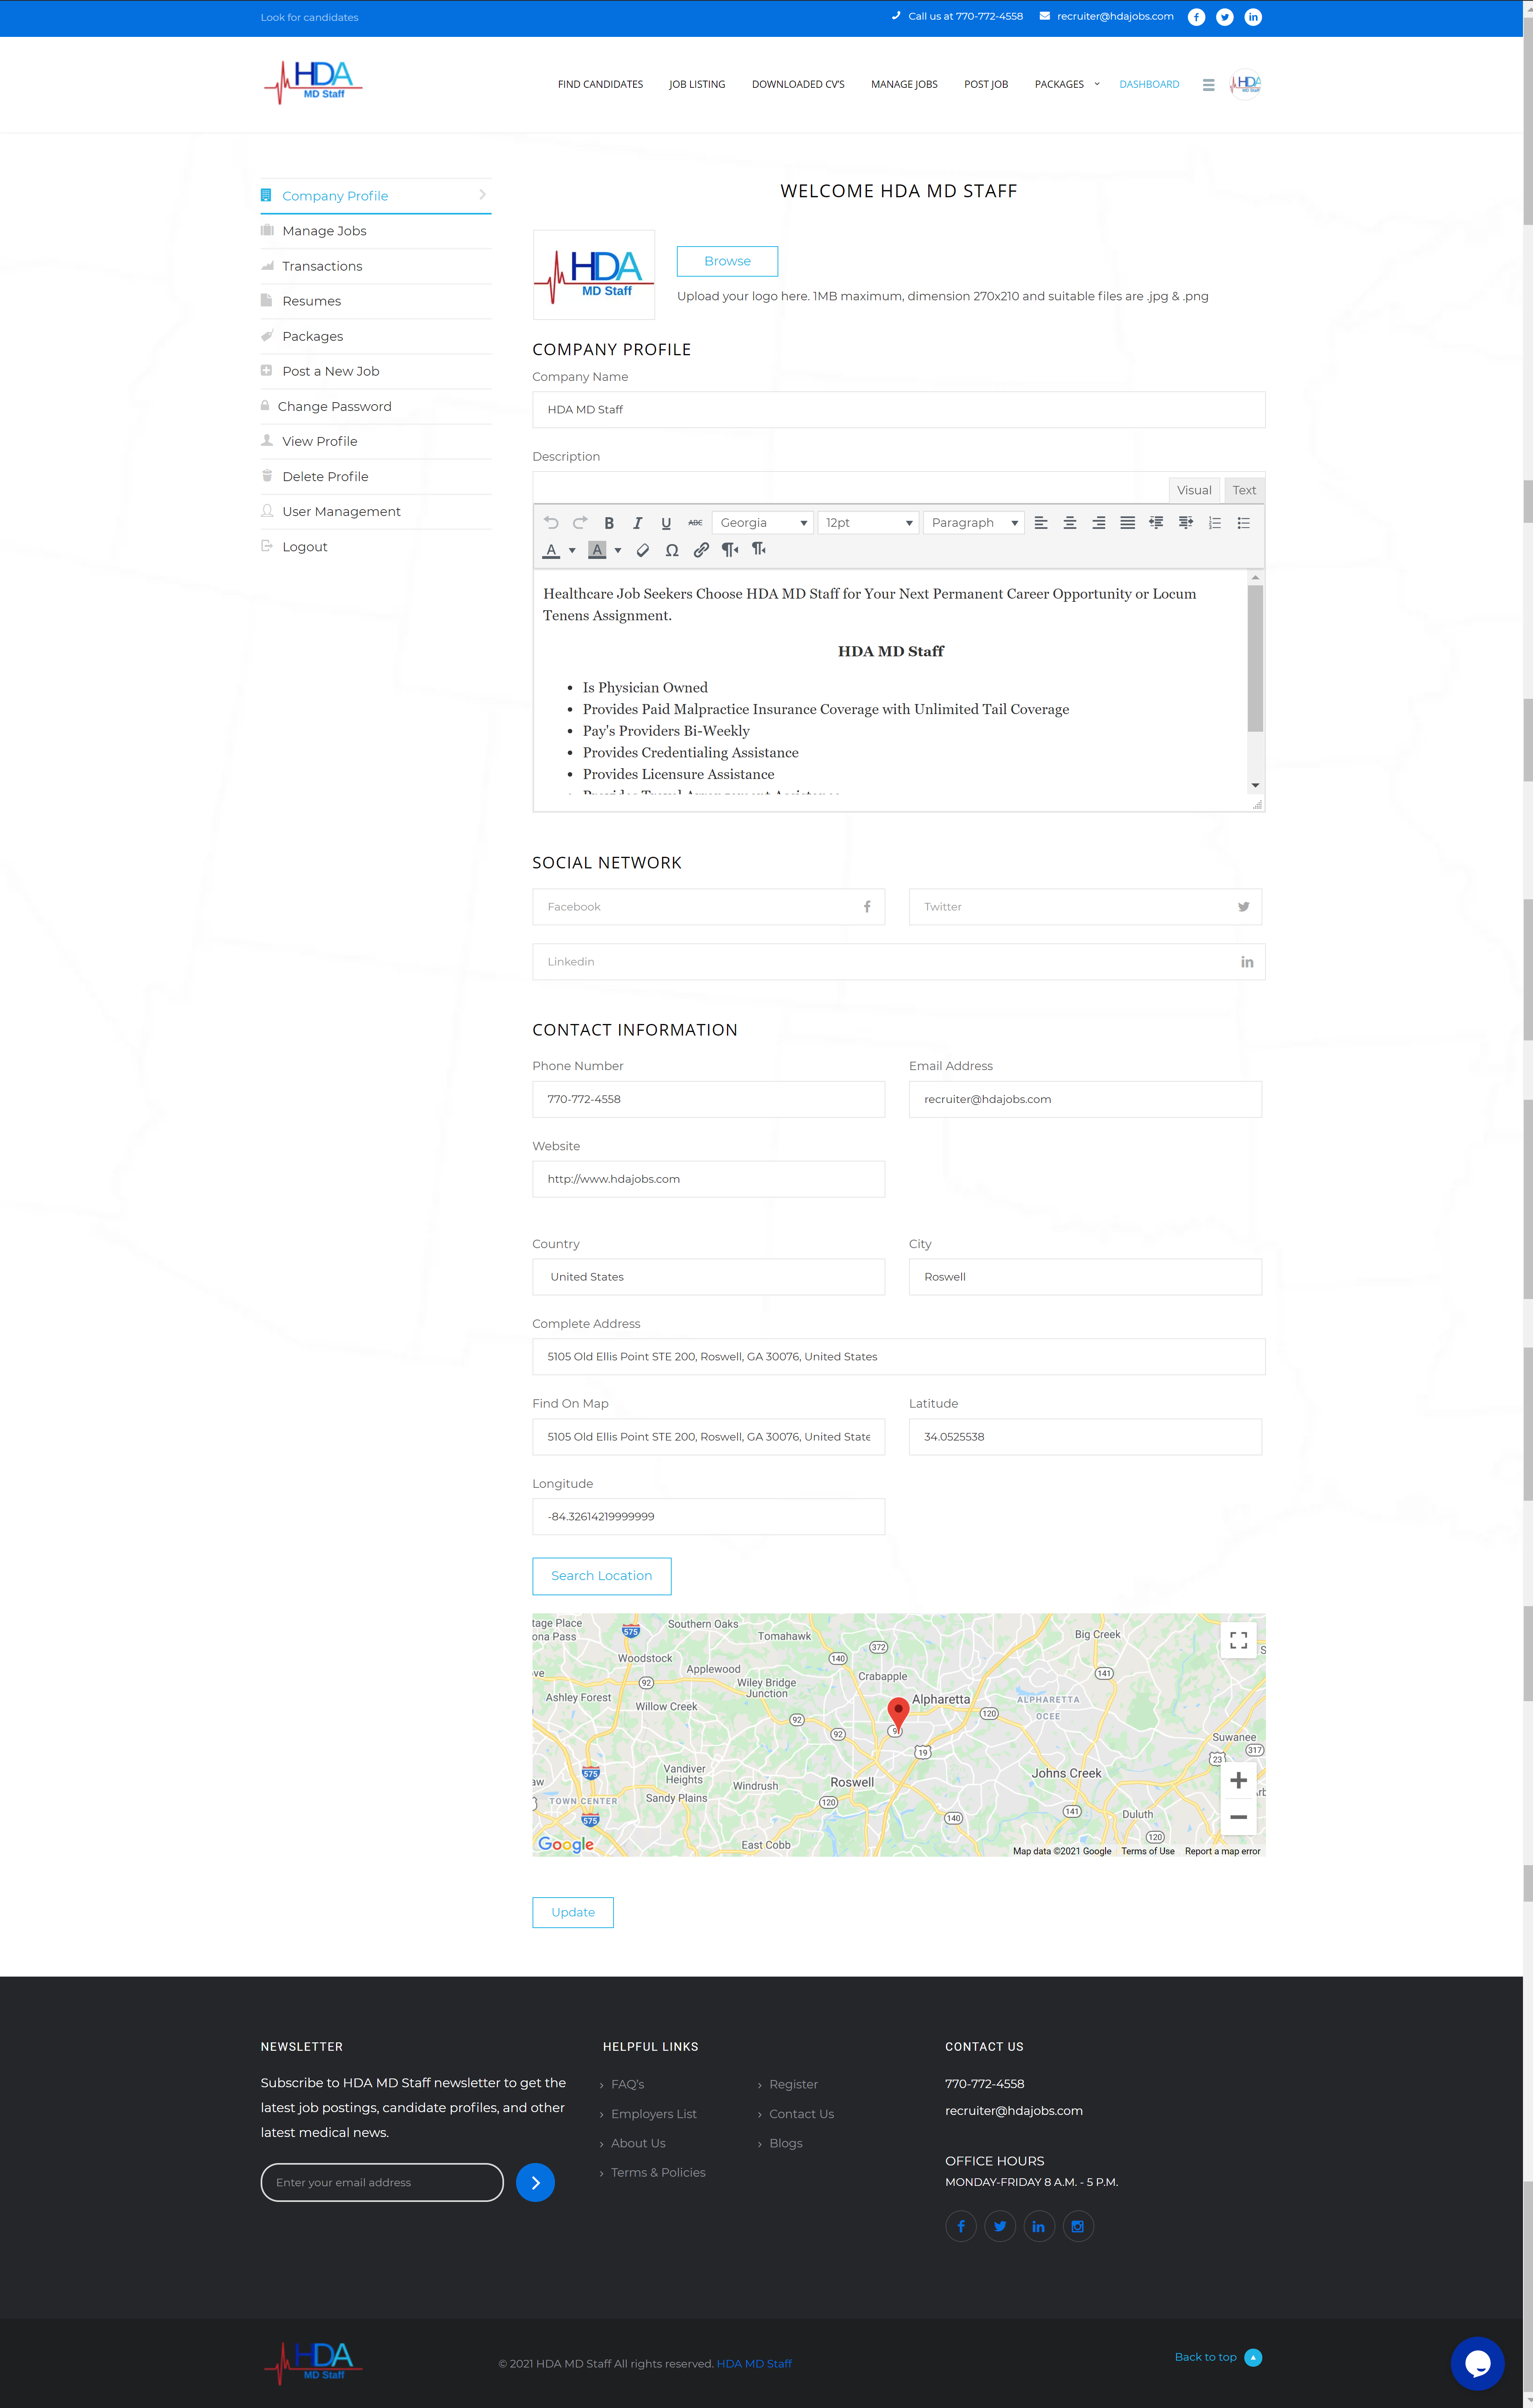1533x2408 pixels.
Task: Open Twitter icon in top bar
Action: pyautogui.click(x=1225, y=17)
